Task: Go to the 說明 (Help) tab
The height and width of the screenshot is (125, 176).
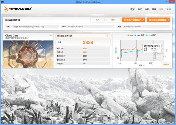Action: [168, 9]
